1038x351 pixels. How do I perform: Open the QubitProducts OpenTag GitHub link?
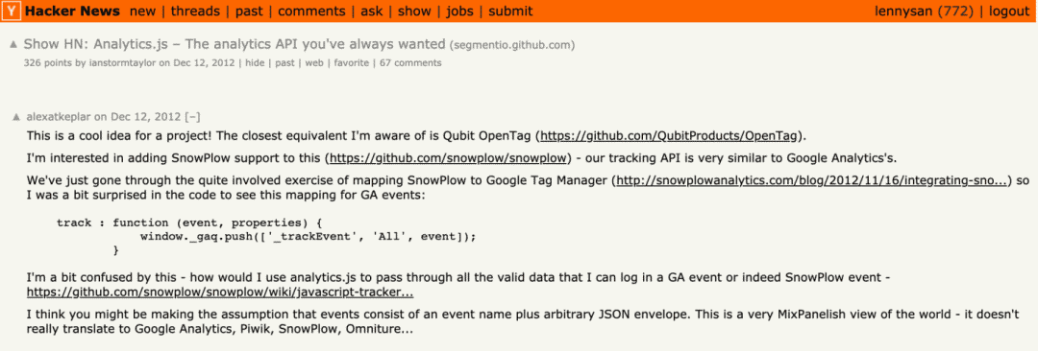[668, 137]
